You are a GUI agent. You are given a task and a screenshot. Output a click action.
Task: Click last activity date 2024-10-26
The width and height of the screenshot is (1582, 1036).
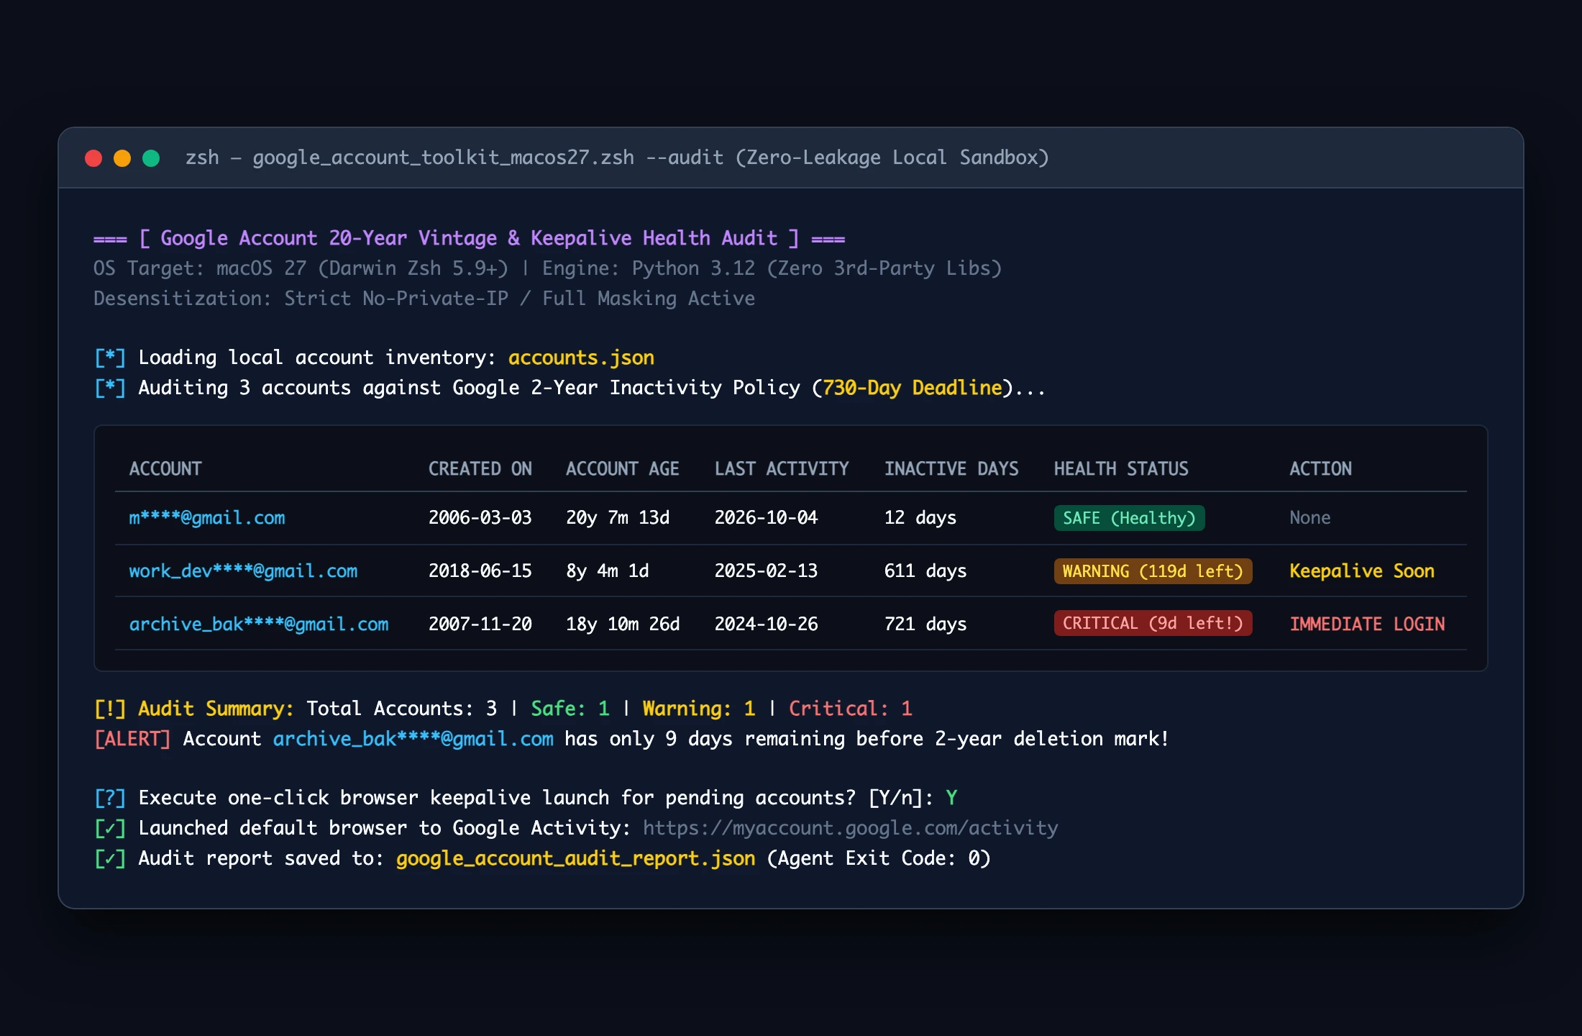pos(766,624)
